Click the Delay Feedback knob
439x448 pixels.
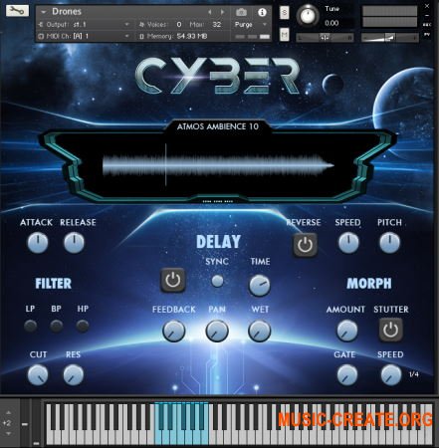pos(173,331)
